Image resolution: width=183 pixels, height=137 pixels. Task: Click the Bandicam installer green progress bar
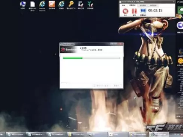[91, 58]
